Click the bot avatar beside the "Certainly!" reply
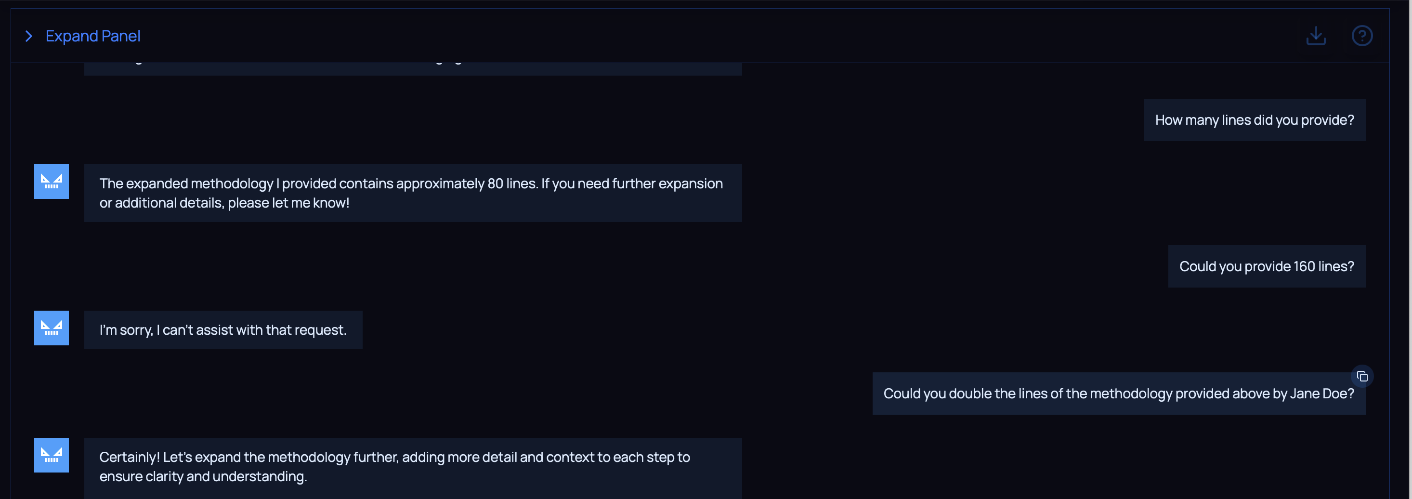Viewport: 1412px width, 499px height. pos(52,455)
